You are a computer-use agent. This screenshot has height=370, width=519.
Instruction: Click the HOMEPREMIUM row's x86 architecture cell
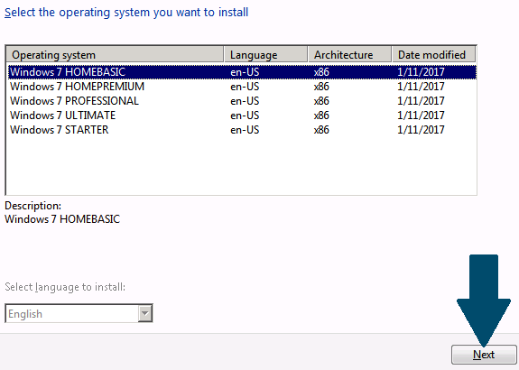tap(321, 87)
